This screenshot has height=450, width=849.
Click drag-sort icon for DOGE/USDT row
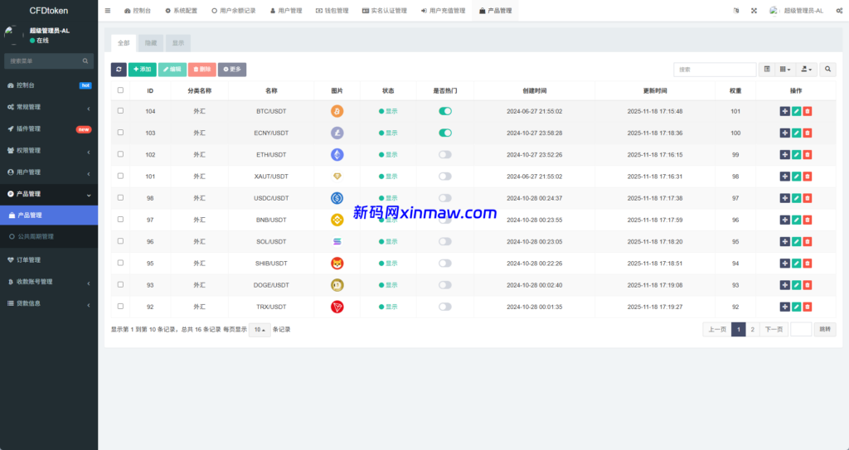click(x=784, y=285)
